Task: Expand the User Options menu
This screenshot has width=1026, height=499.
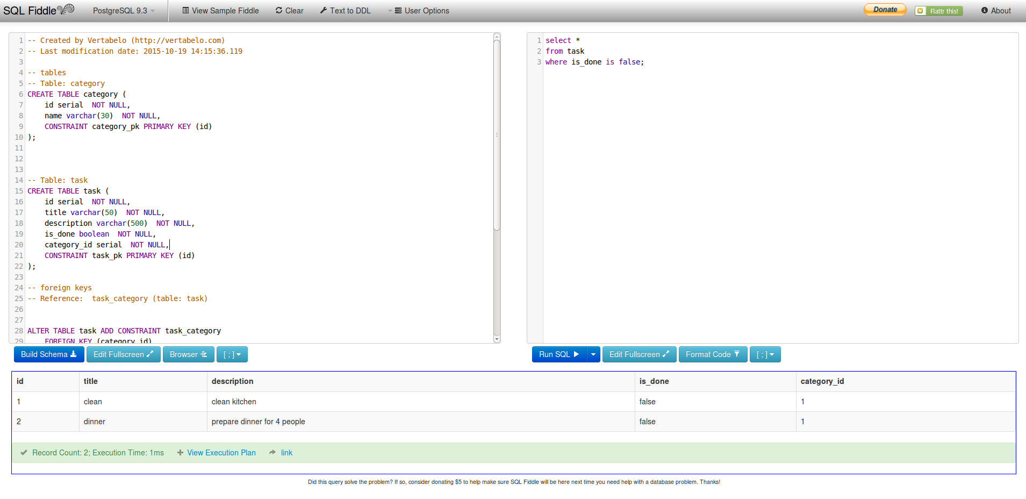Action: [421, 11]
